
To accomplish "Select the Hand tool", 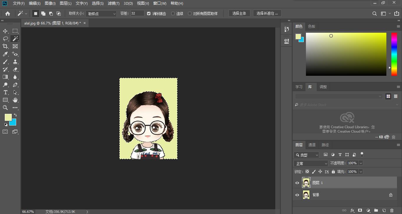I will pos(15,100).
